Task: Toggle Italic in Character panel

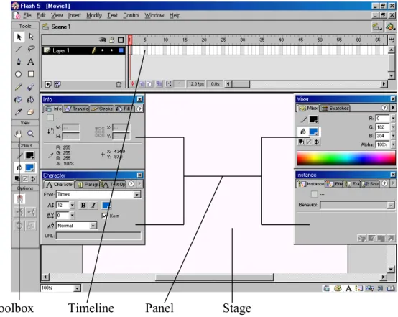Action: (93, 206)
